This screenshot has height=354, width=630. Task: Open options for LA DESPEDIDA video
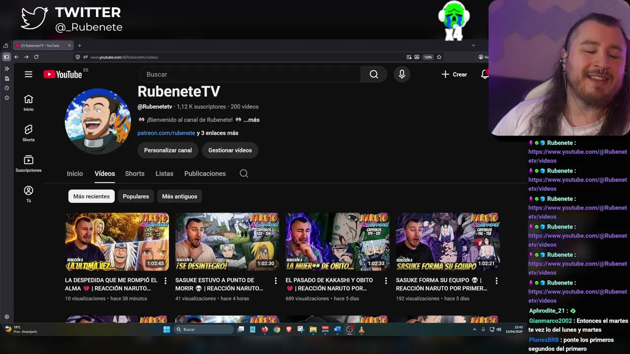tap(165, 281)
